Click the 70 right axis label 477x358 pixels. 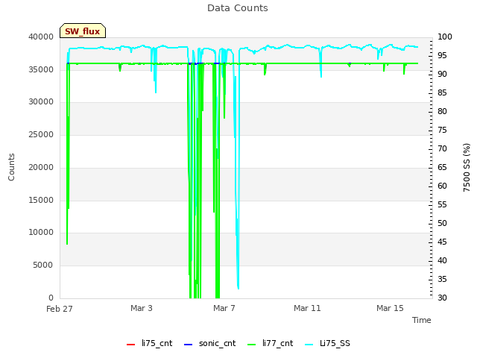442,148
